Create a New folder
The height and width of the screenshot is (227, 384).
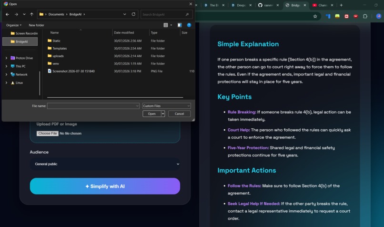point(37,25)
